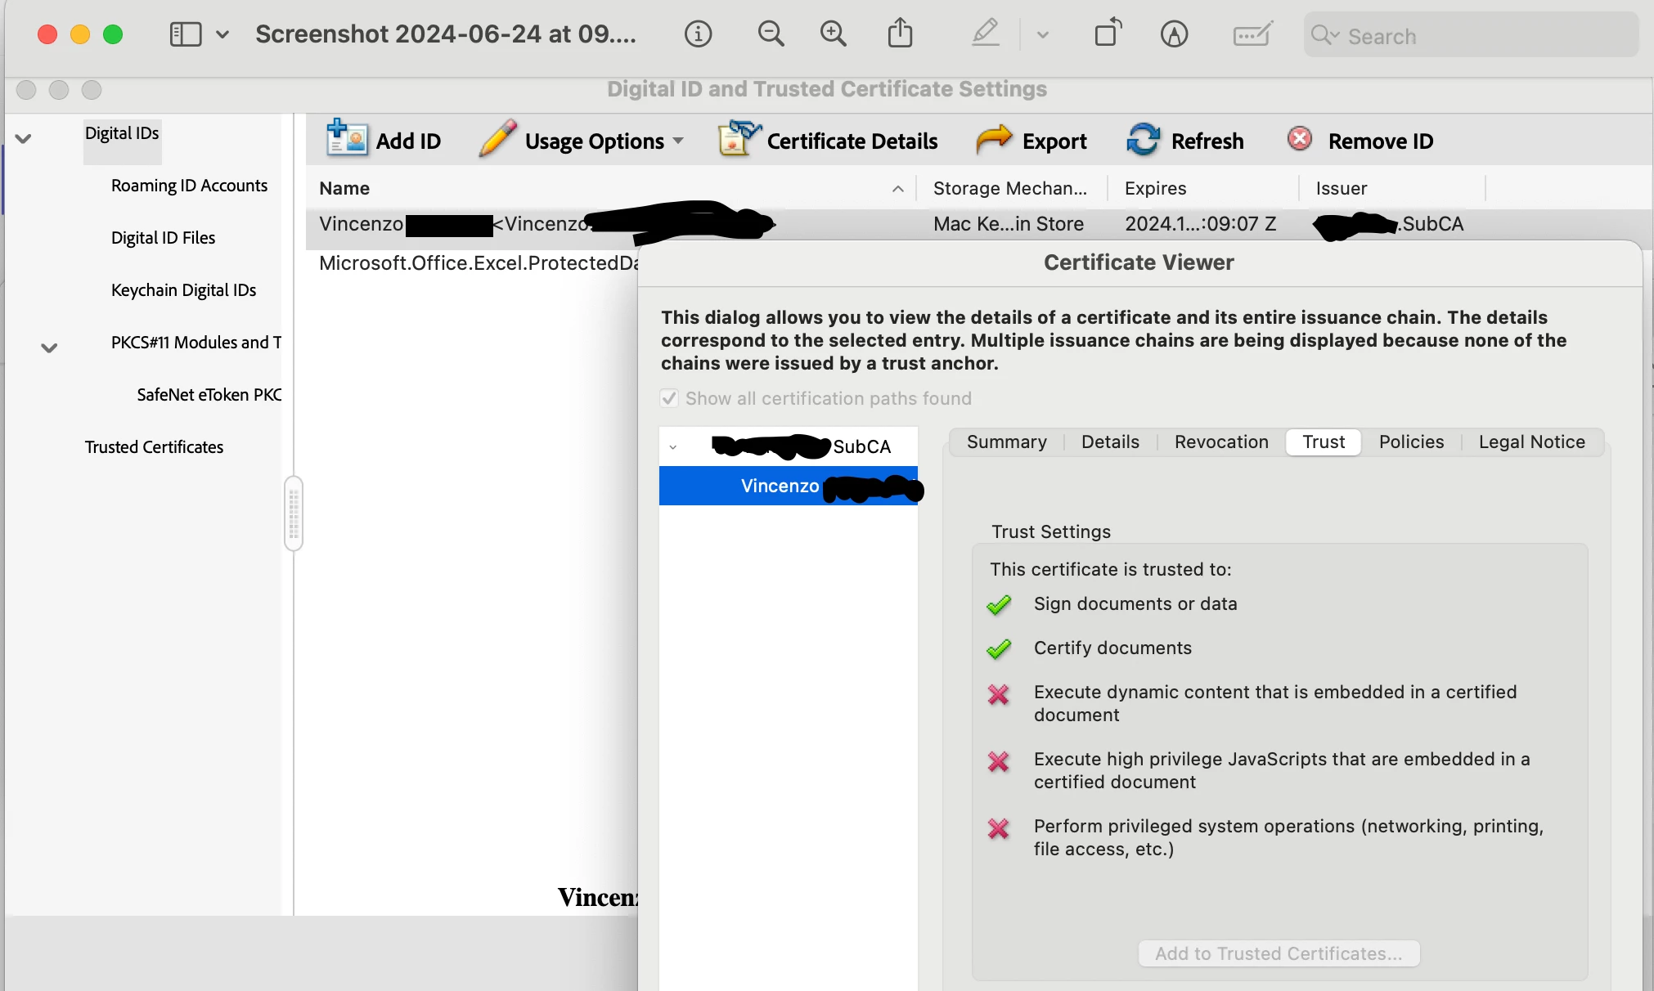Screen dimensions: 1654x991
Task: Click the rotate image icon
Action: pos(1108,34)
